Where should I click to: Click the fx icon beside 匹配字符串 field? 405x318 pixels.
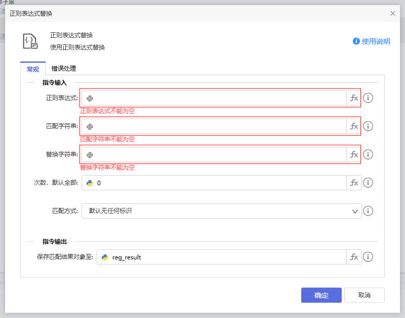[354, 126]
